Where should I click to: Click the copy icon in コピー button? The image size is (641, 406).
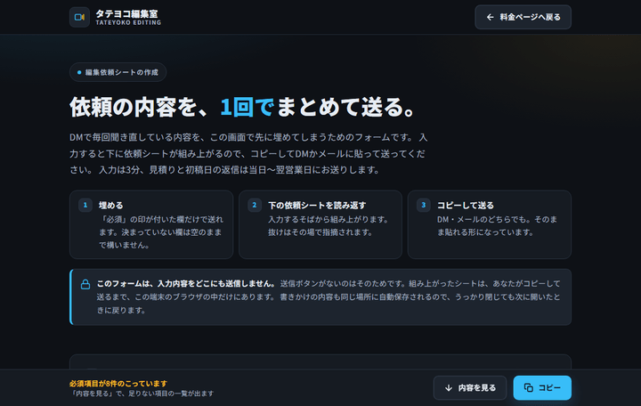click(529, 387)
